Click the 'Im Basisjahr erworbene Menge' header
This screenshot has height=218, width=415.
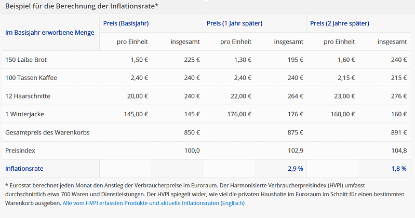pos(50,32)
